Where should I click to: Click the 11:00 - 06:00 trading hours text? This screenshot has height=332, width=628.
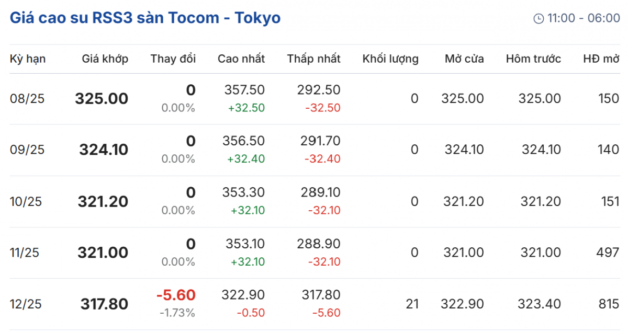pos(584,18)
